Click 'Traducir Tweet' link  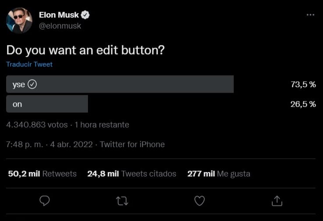(29, 64)
